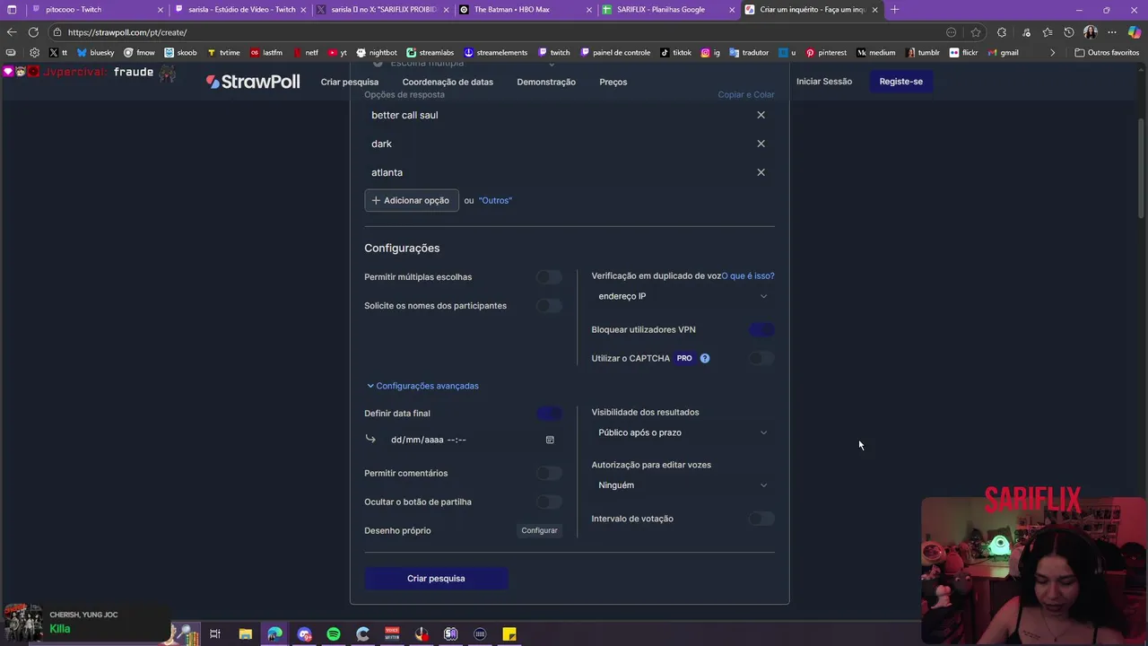
Task: Click 'Copiar e Colar' link
Action: (x=746, y=95)
